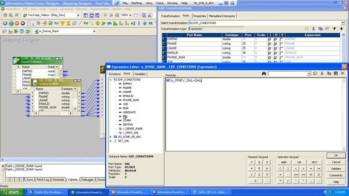Click the Designer D circle icon
This screenshot has height=196, width=349.
(11, 23)
